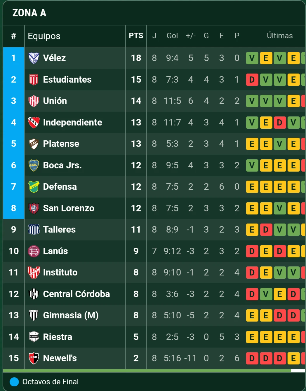Open the Riestra team page link
Viewport: 306px width, 391px height.
(x=58, y=337)
